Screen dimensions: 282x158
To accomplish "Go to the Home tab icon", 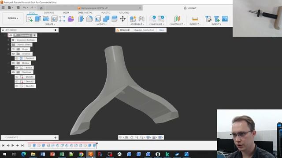I will coord(41,8).
